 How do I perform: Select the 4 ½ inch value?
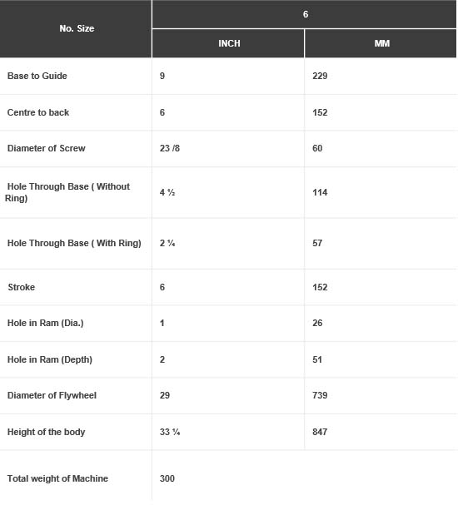[167, 192]
